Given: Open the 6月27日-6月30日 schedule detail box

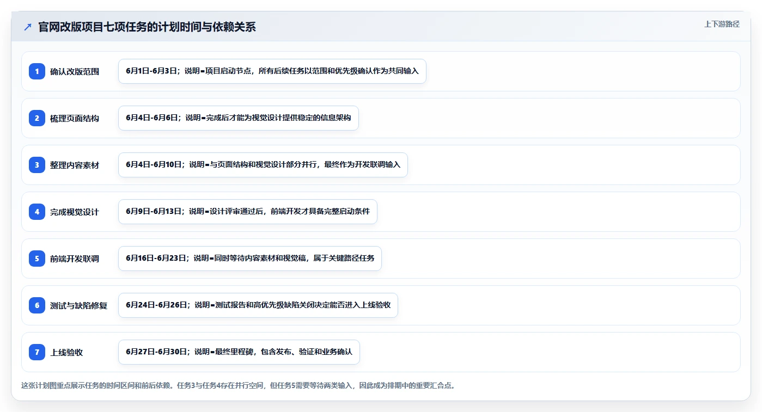Looking at the screenshot, I should tap(239, 352).
